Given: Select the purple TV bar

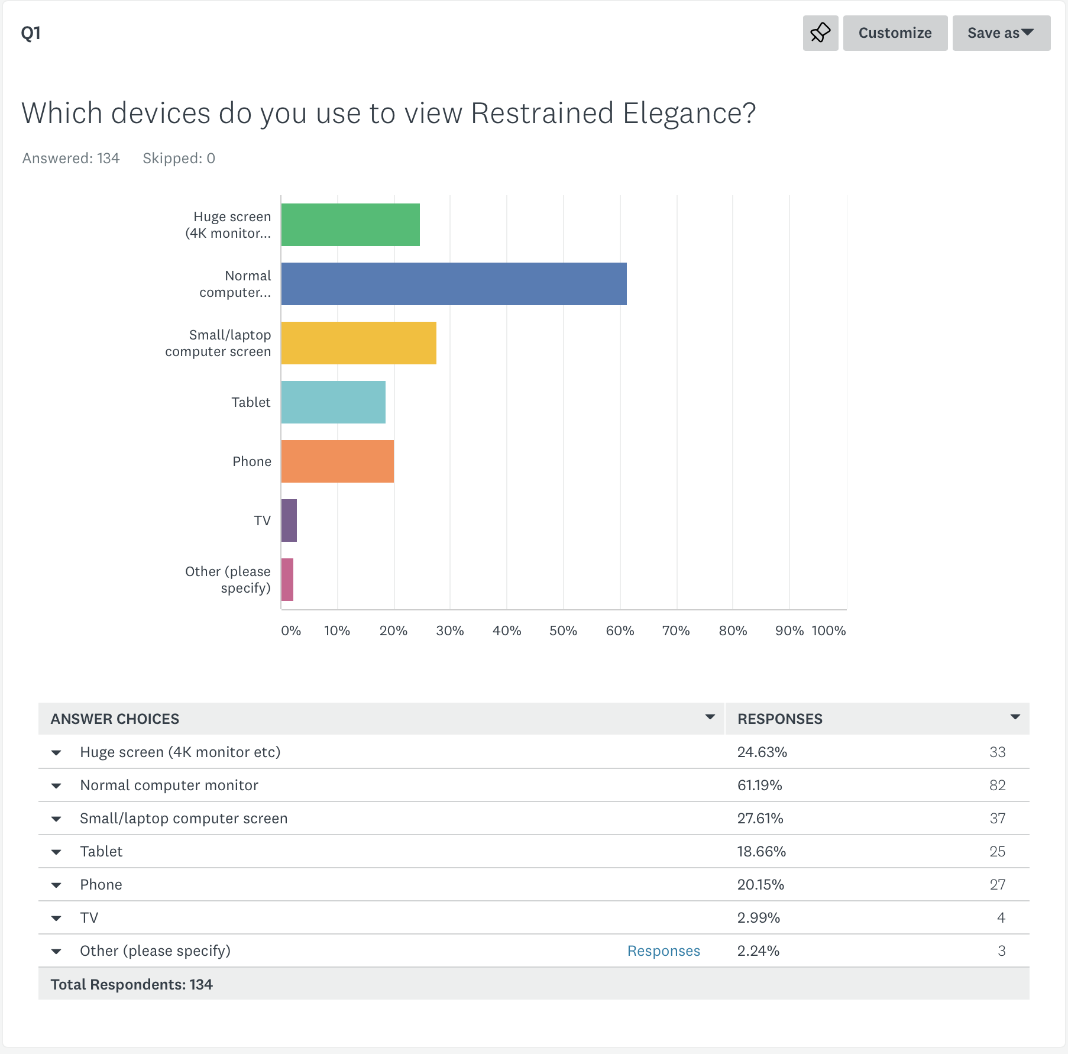Looking at the screenshot, I should pos(289,520).
